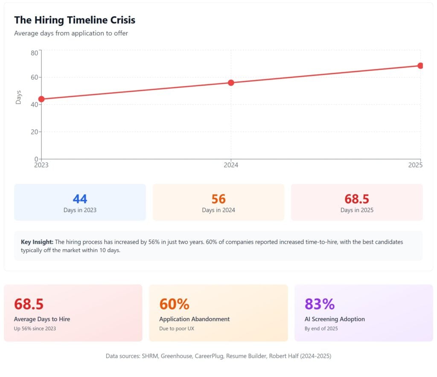
Task: Click the 80 tick label on the y-axis
Action: (34, 53)
